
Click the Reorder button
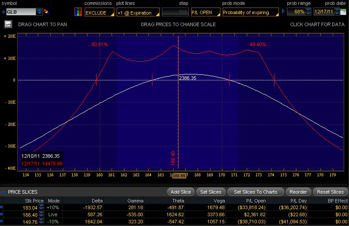298,192
